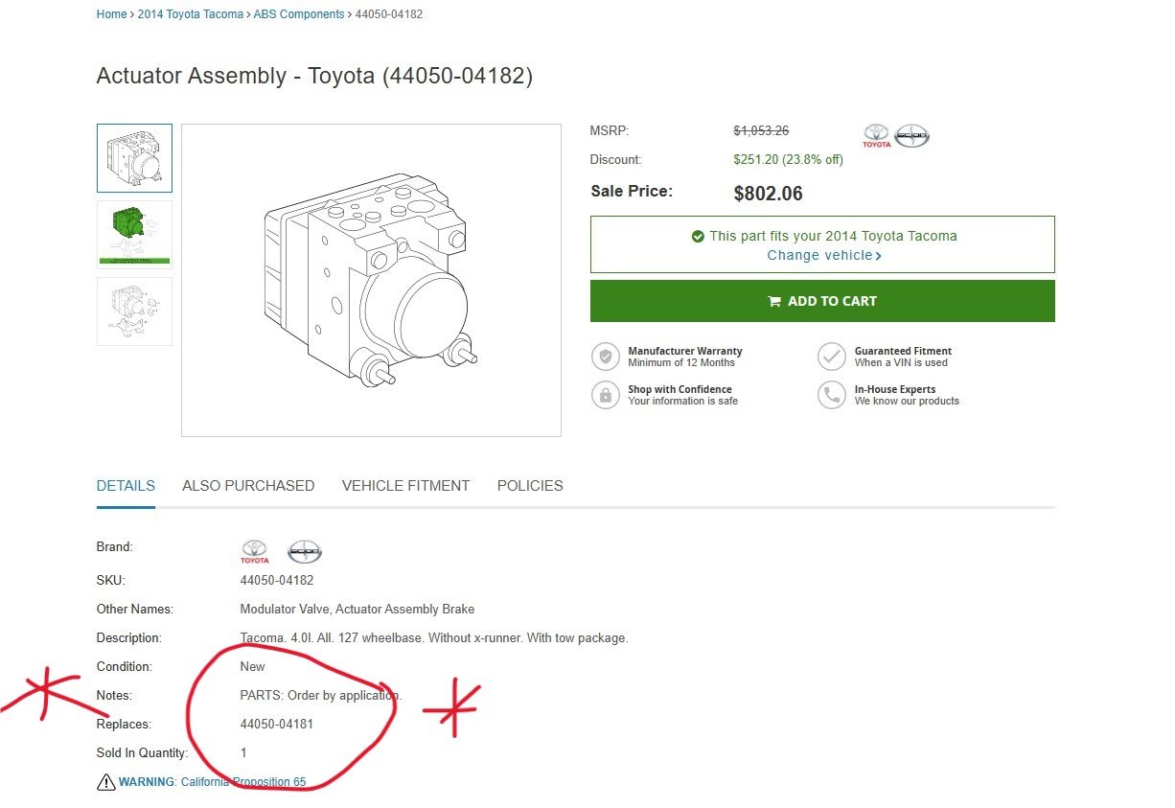
Task: Select the third faded diagram thumbnail
Action: pos(134,312)
